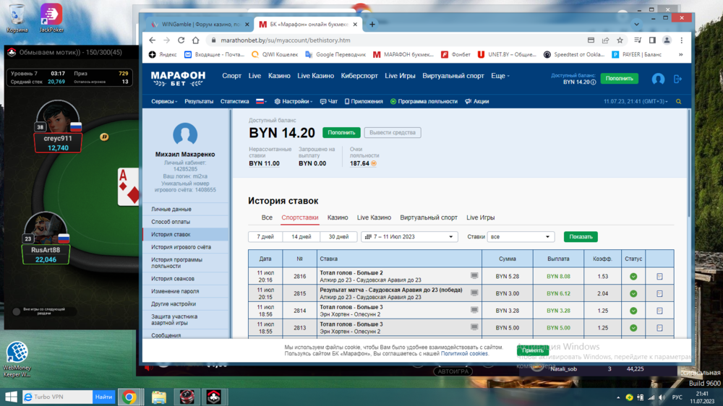Image resolution: width=723 pixels, height=406 pixels.
Task: Open the date range dropdown 7–11 Июл 2023
Action: tap(409, 237)
